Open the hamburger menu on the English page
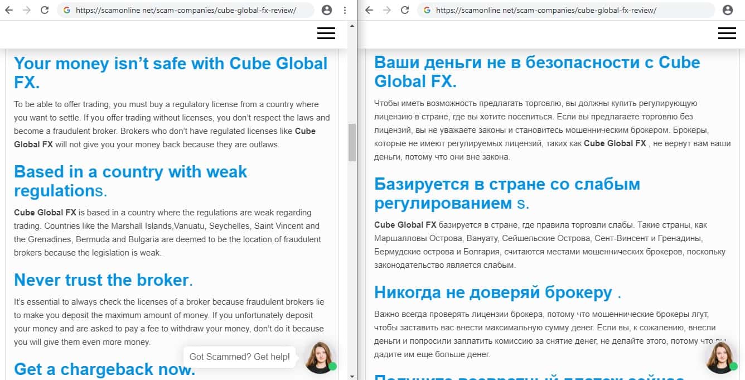This screenshot has height=380, width=745. click(x=326, y=33)
